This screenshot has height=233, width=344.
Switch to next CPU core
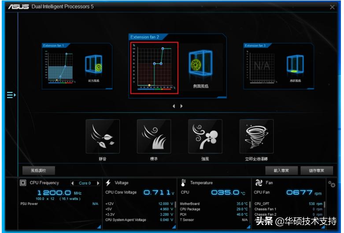tap(98, 183)
